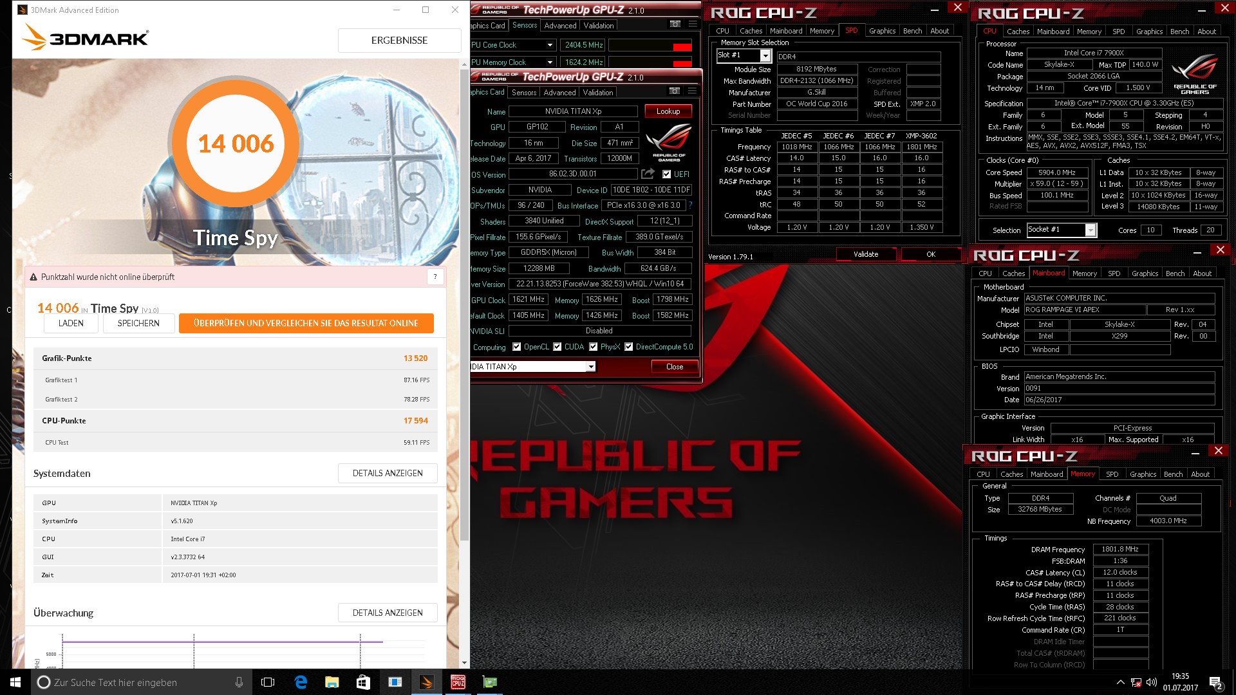Click the 3DMark logo in the header

point(85,37)
